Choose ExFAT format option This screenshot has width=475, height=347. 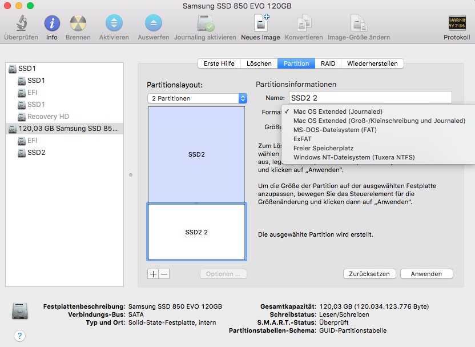point(378,139)
